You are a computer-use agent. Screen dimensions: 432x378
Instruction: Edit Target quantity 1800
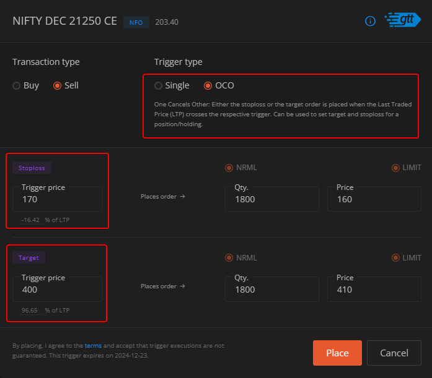pos(272,289)
